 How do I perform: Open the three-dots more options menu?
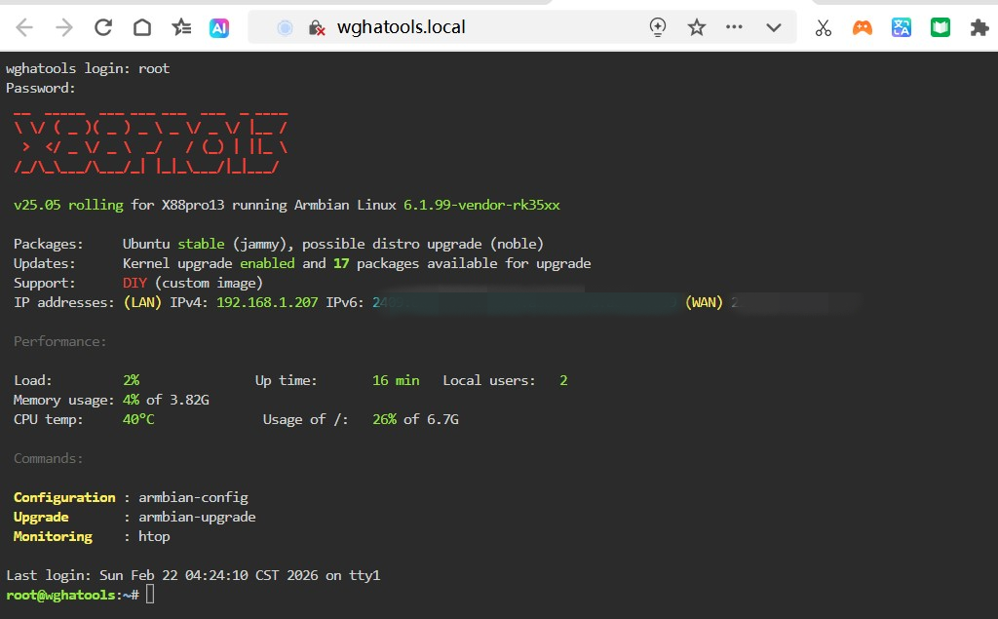(x=735, y=27)
